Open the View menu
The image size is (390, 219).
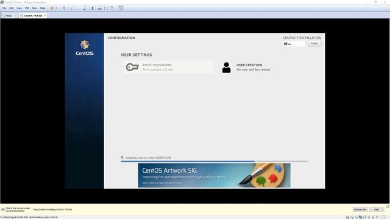(x=19, y=8)
